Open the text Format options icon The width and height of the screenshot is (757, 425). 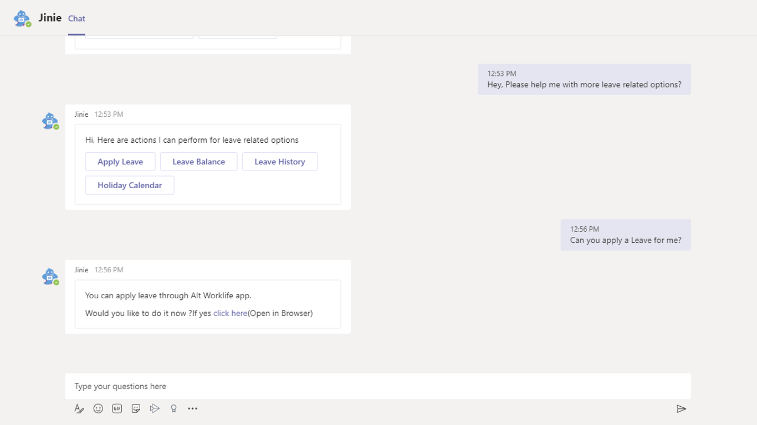(x=79, y=409)
